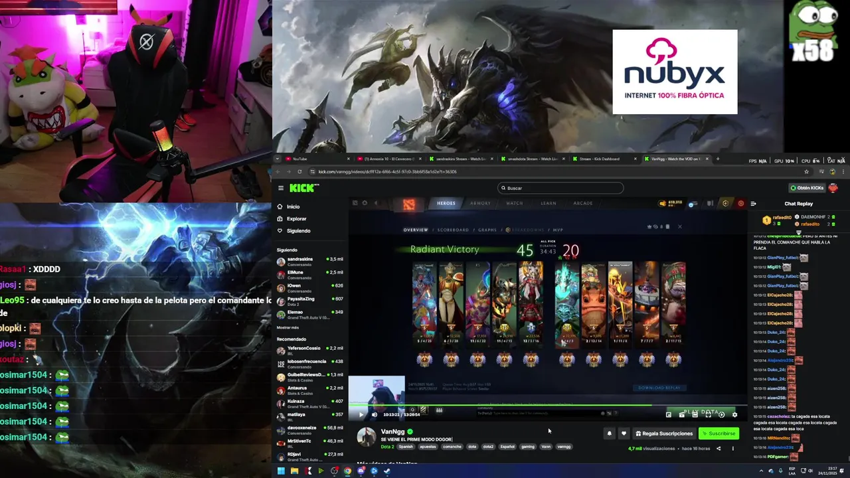The height and width of the screenshot is (478, 850).
Task: Open Steam from taskbar
Action: coord(387,471)
